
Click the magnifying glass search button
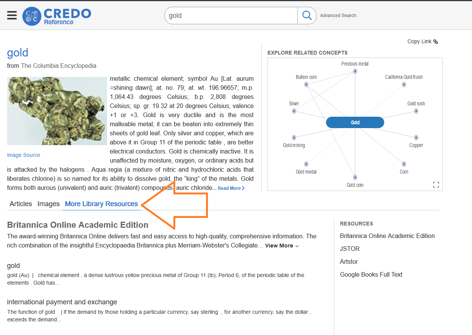(307, 16)
